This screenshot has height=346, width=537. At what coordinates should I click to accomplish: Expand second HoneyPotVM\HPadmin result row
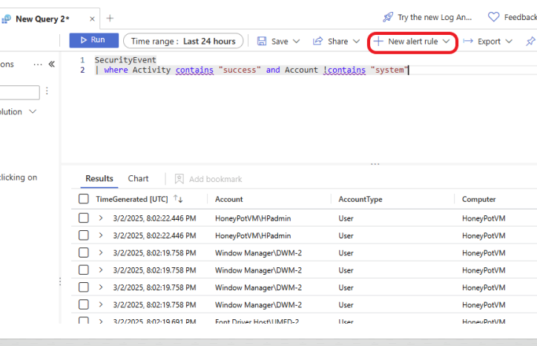coord(101,235)
